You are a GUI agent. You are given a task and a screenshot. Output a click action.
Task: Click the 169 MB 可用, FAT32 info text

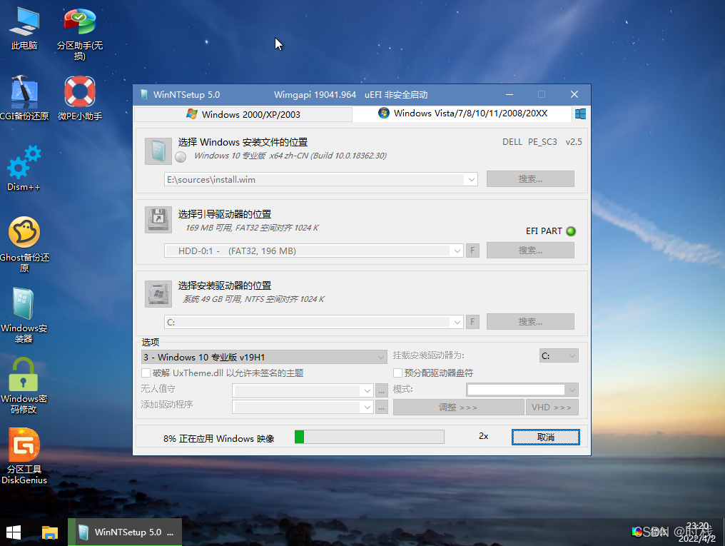252,228
